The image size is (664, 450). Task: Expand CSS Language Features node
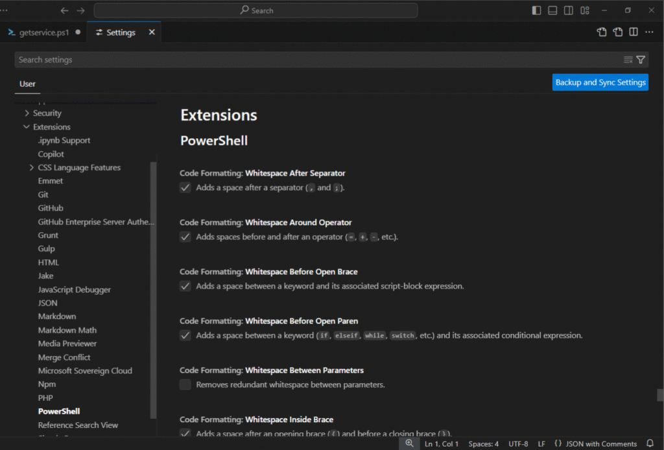[x=31, y=168]
